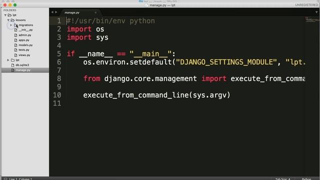The image size is (320, 180).
Task: Switch to the manage.py tab
Action: (x=72, y=12)
